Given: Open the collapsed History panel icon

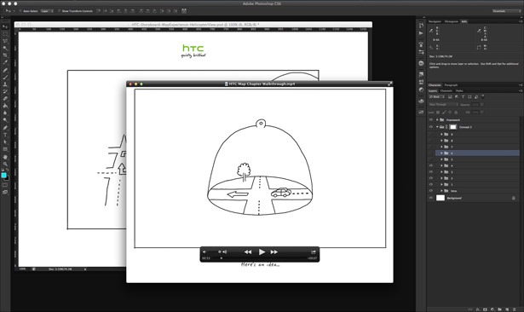Looking at the screenshot, I should coord(421,26).
